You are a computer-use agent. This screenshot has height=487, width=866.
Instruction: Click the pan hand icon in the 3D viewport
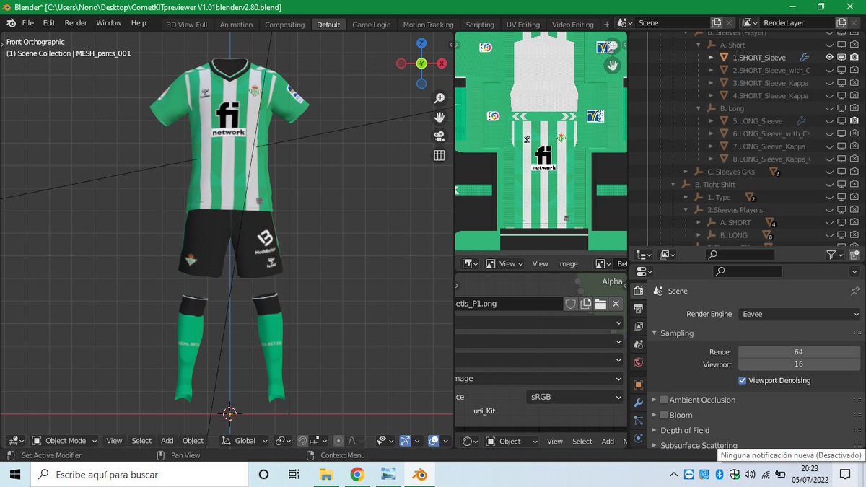tap(439, 117)
